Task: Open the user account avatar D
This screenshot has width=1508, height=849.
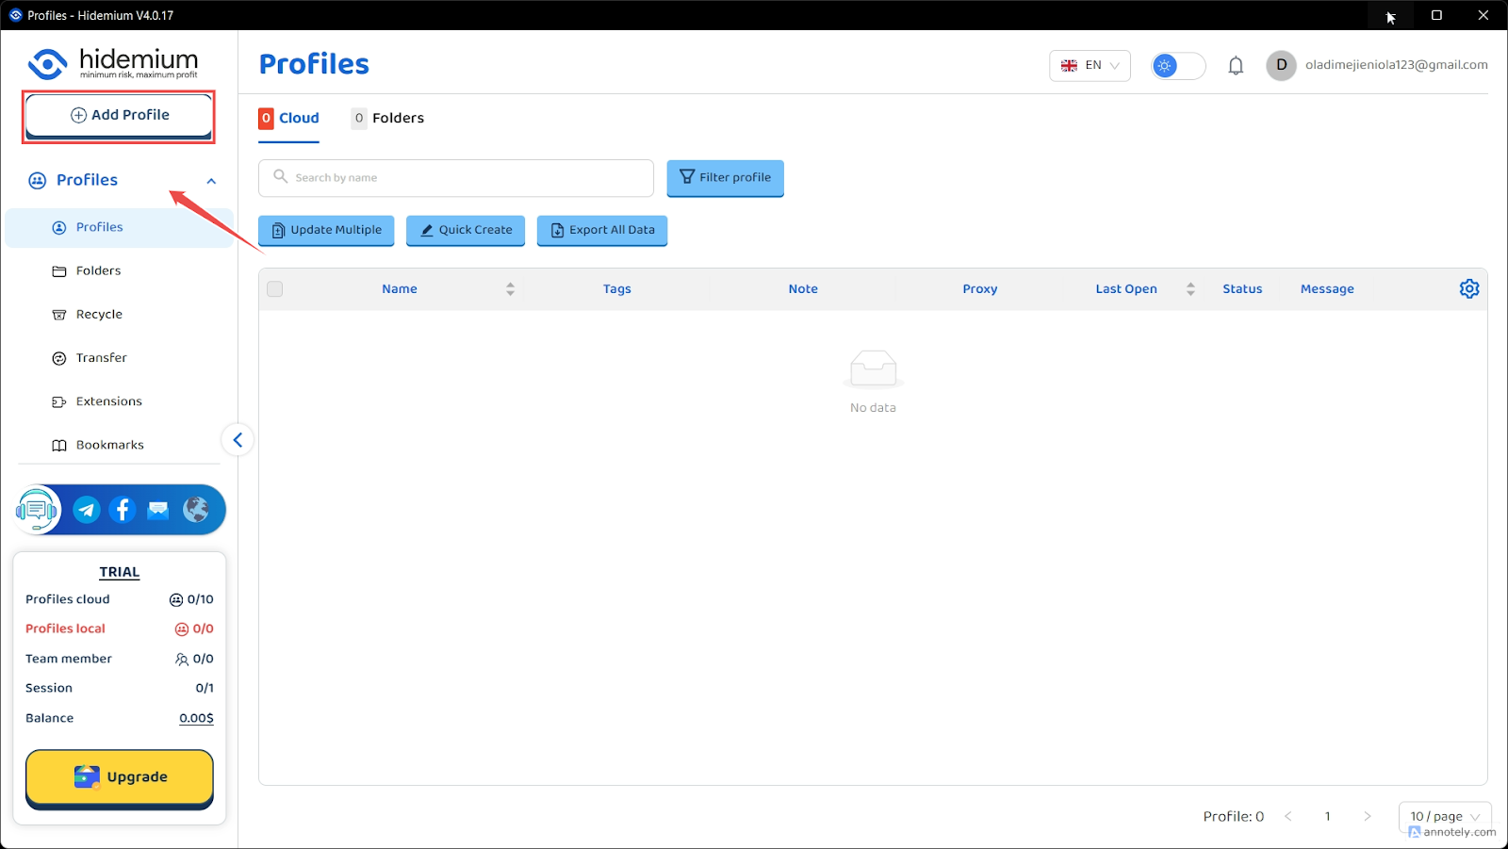Action: (1281, 65)
